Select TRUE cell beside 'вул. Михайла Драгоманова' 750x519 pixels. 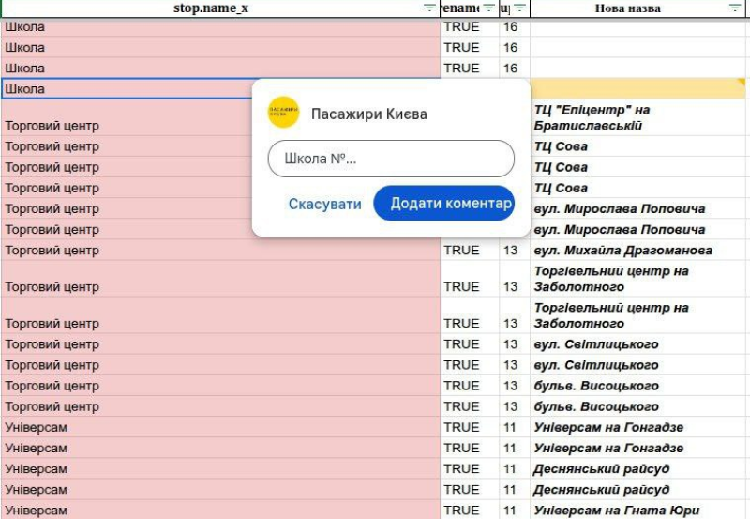pos(461,251)
